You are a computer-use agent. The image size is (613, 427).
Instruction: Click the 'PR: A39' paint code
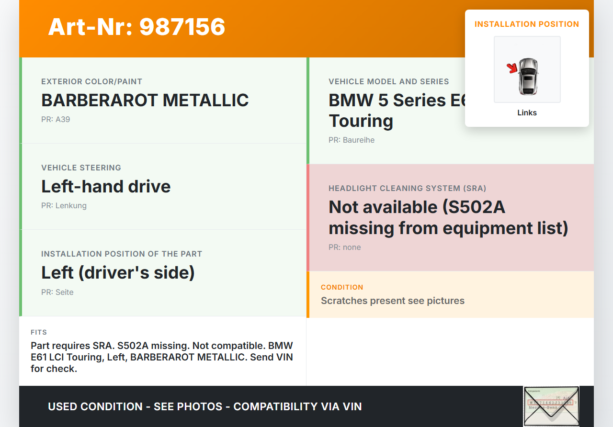pos(56,120)
